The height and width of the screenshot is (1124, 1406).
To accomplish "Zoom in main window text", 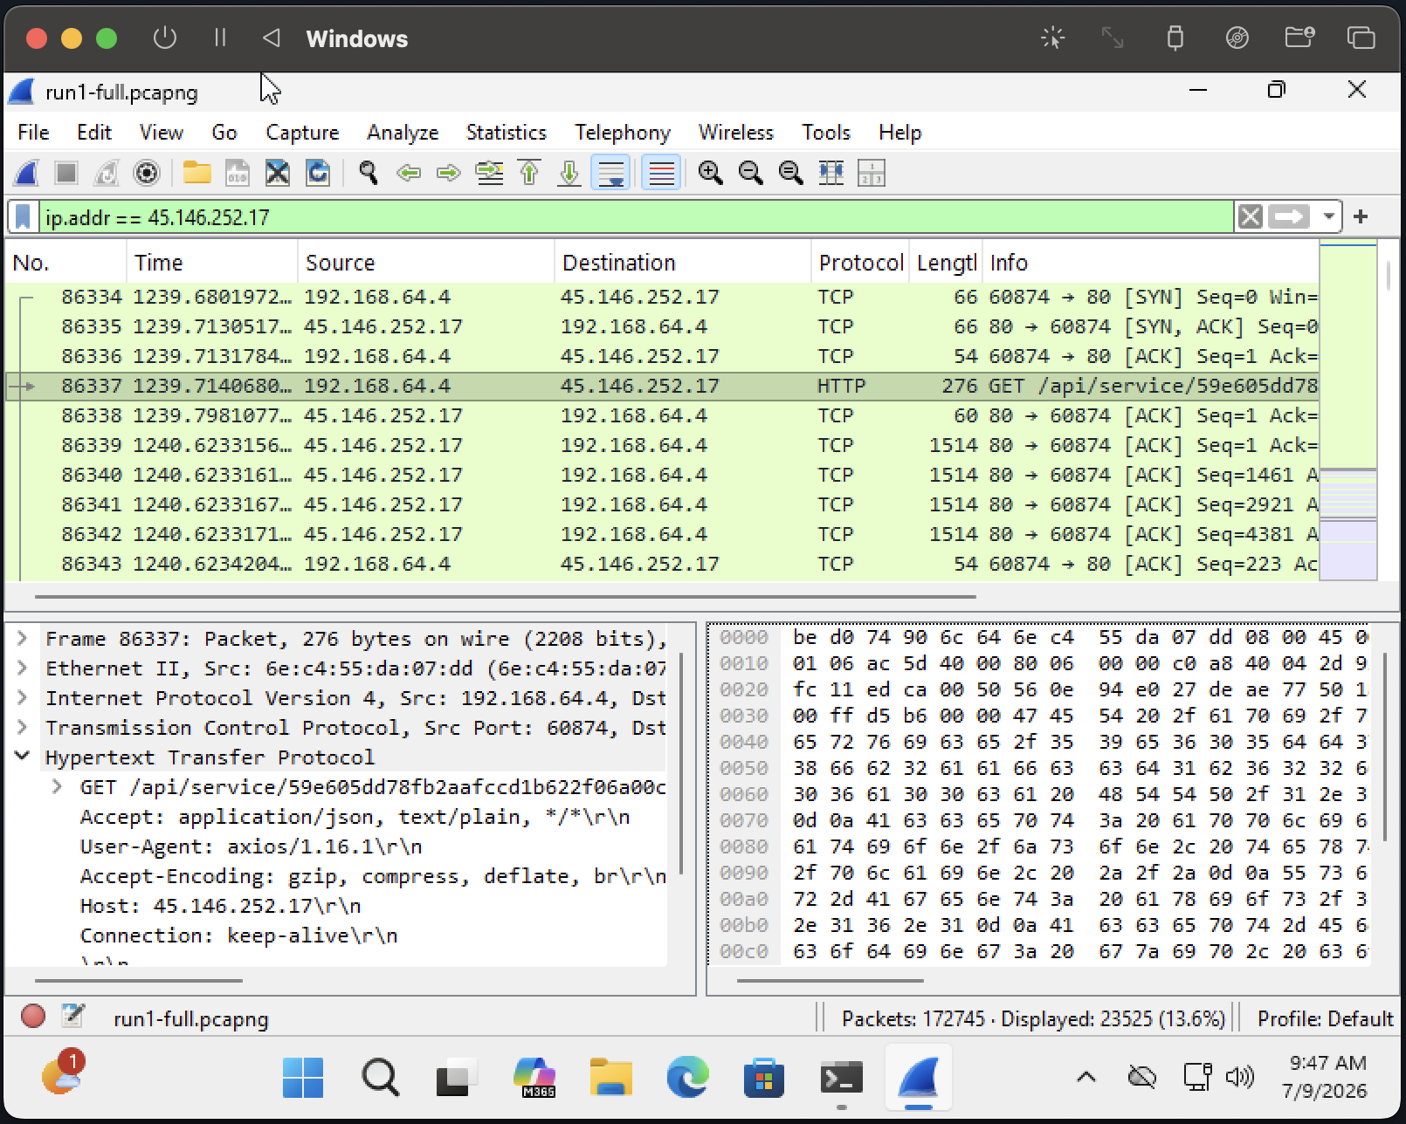I will click(x=711, y=173).
